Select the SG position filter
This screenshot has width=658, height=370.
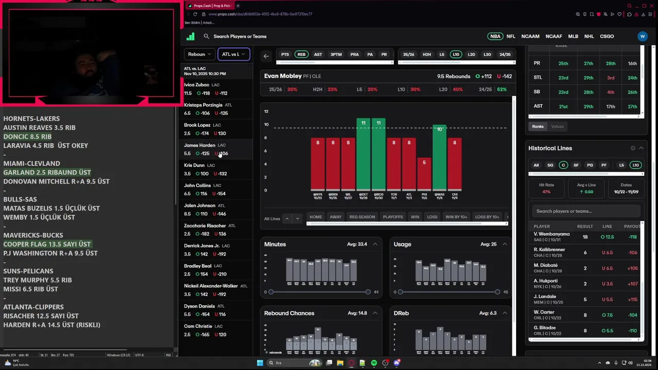click(x=550, y=165)
